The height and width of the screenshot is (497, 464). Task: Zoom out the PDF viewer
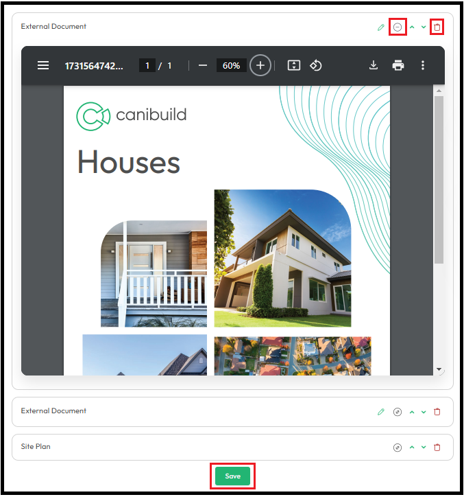203,66
